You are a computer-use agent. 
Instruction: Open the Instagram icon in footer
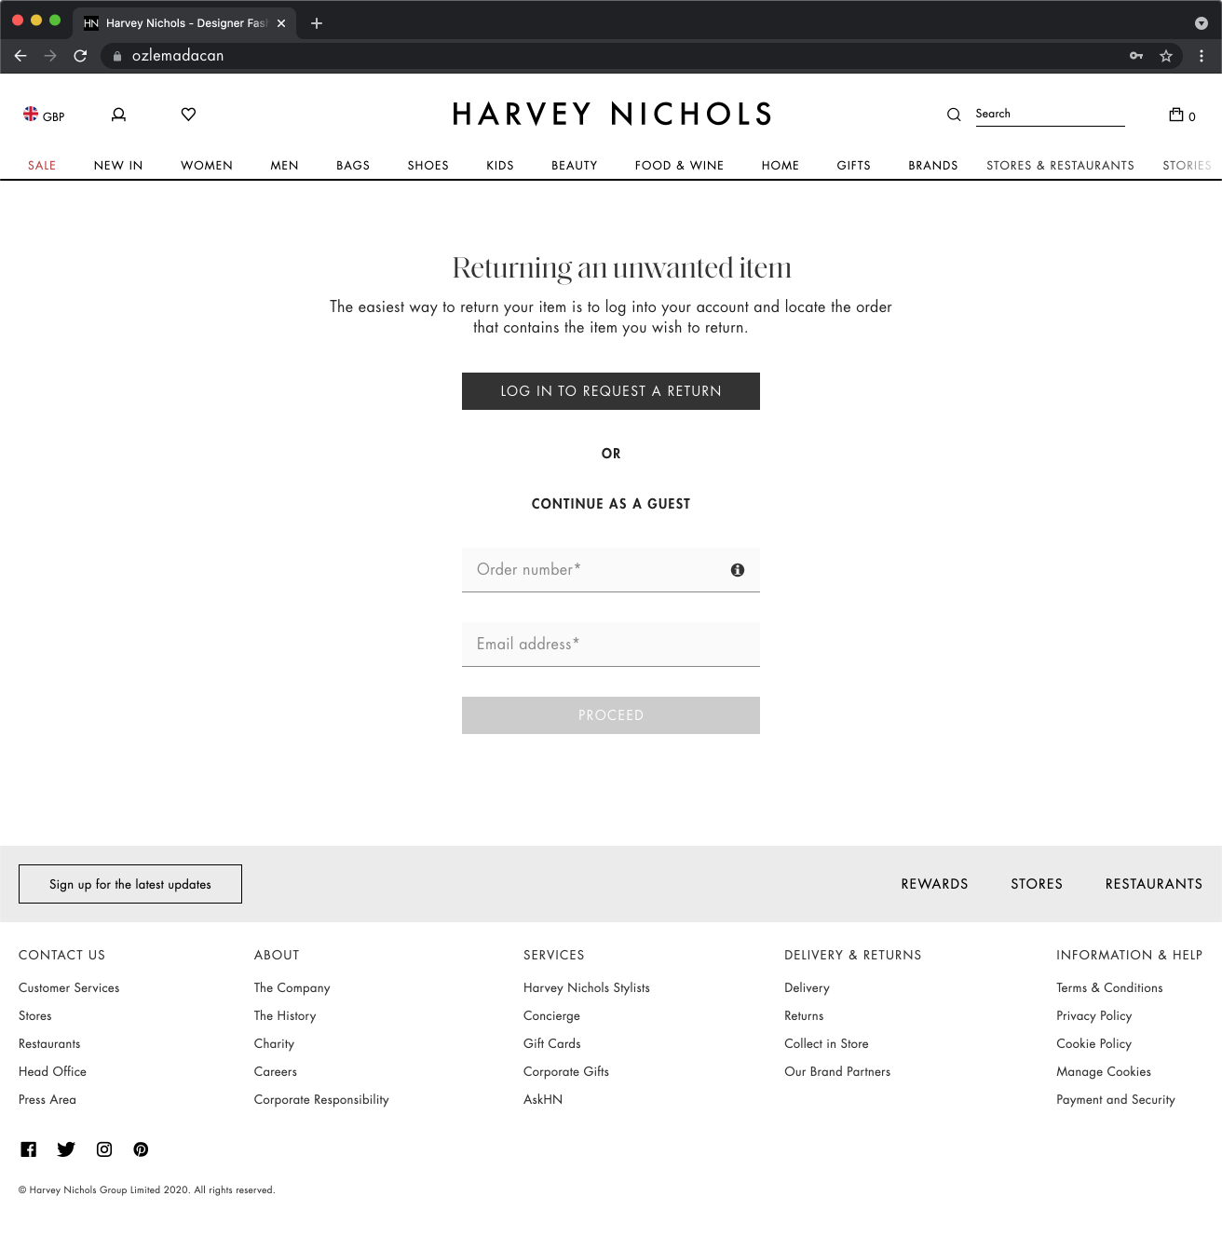[x=104, y=1149]
